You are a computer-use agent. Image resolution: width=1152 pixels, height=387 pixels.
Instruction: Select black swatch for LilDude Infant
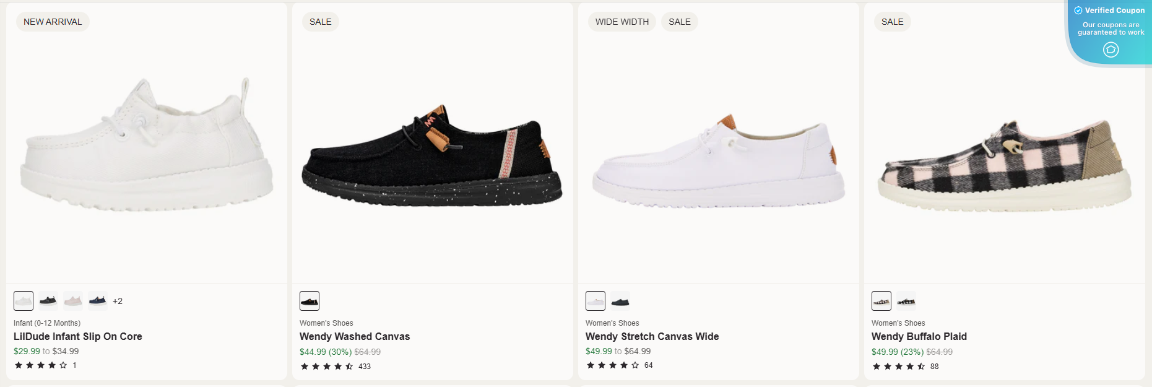(x=48, y=301)
